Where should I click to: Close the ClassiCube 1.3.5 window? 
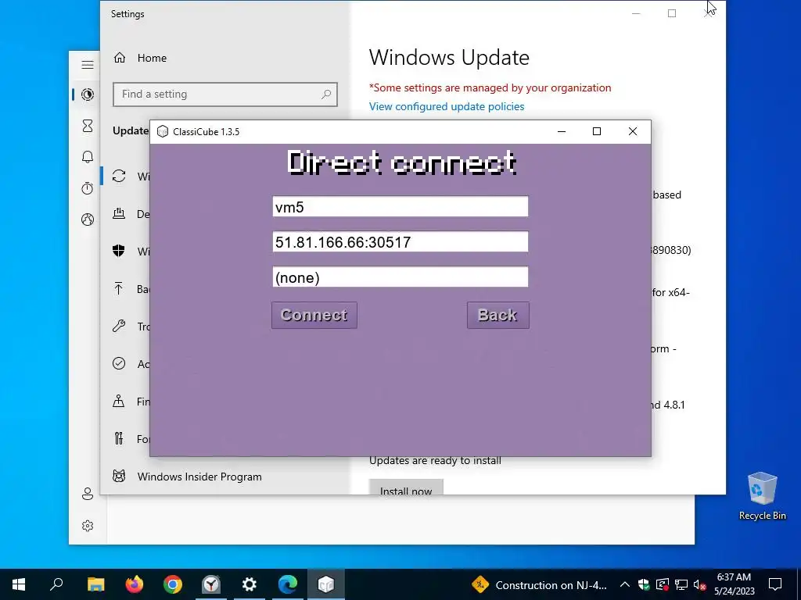click(632, 131)
